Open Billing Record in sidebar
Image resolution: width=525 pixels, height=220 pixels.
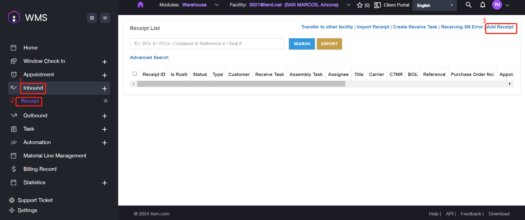(40, 169)
